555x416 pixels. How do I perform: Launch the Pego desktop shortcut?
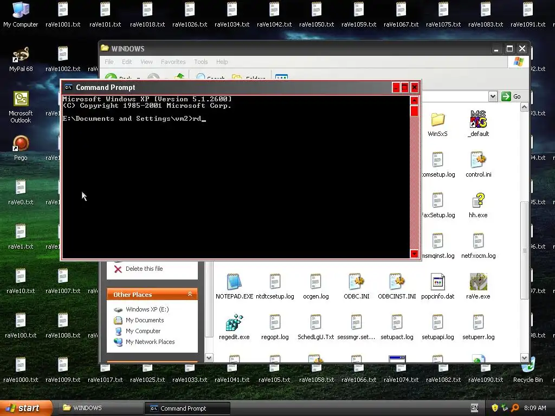click(21, 147)
